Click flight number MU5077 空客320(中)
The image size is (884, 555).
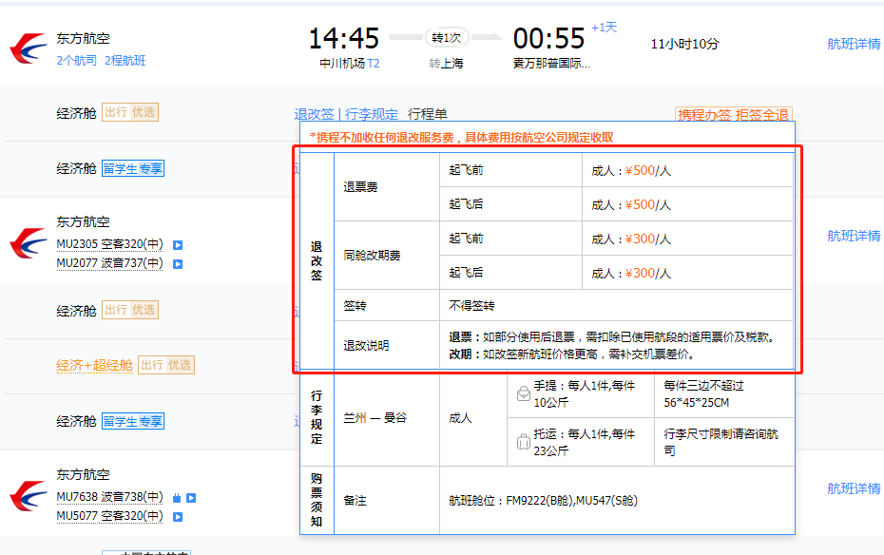click(109, 516)
